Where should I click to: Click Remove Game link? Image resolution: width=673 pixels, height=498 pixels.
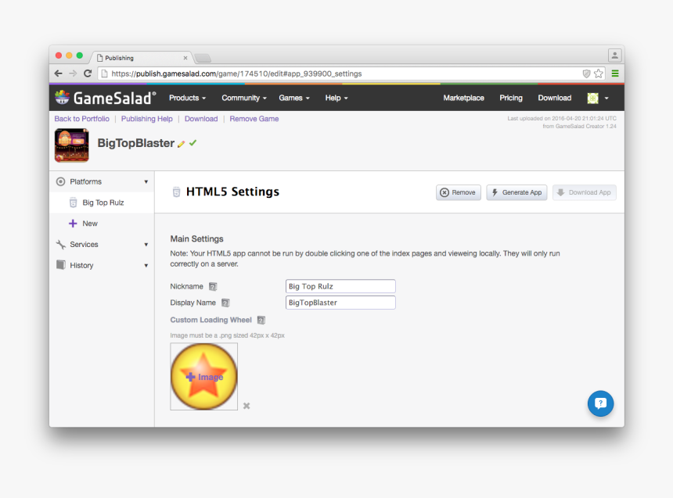click(254, 119)
